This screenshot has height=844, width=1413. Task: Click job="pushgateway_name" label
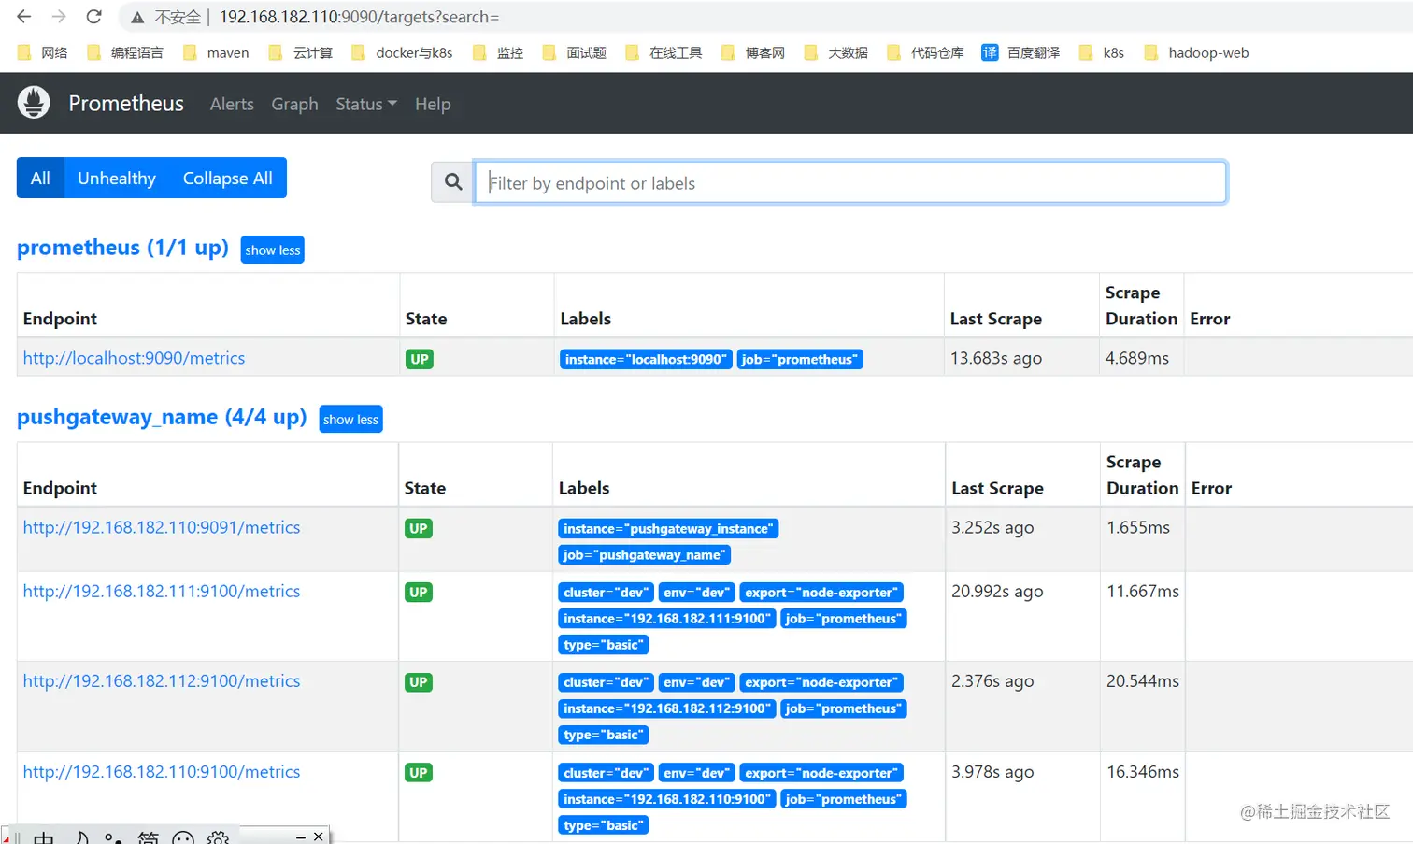tap(645, 554)
